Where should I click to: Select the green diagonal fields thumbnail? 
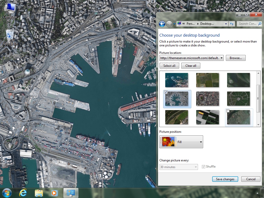(176, 117)
